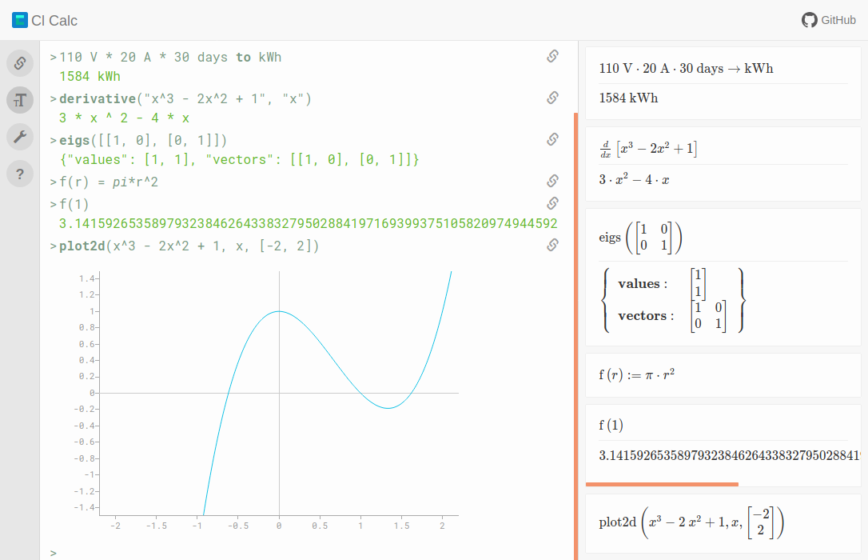Click the cubic curve plot graph
The image size is (868, 560).
280,392
